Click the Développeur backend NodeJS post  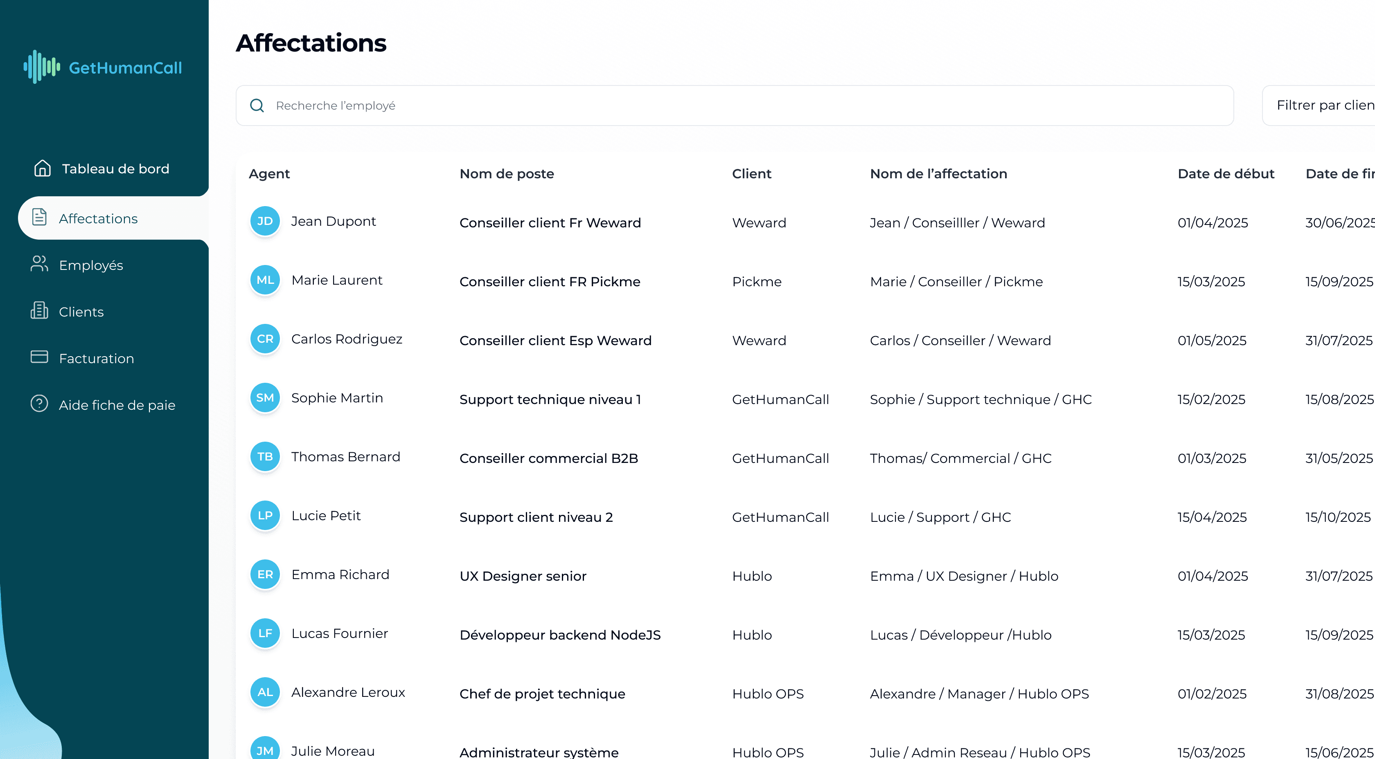tap(560, 635)
